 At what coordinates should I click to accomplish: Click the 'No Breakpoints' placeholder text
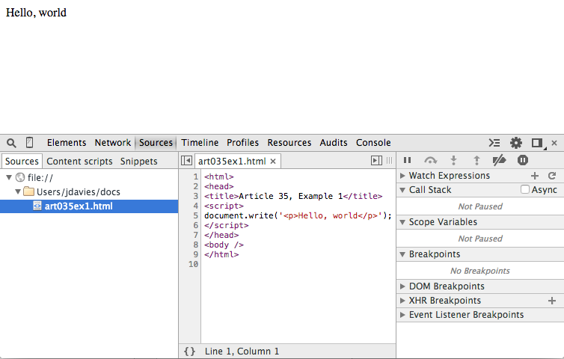(x=479, y=271)
